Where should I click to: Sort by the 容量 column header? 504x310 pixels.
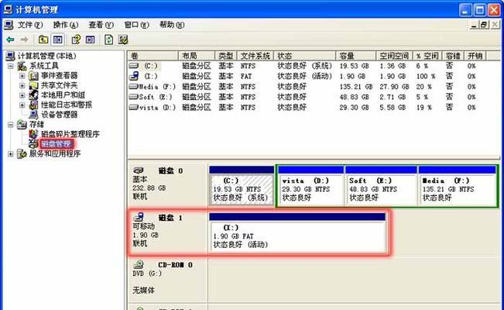(x=356, y=56)
